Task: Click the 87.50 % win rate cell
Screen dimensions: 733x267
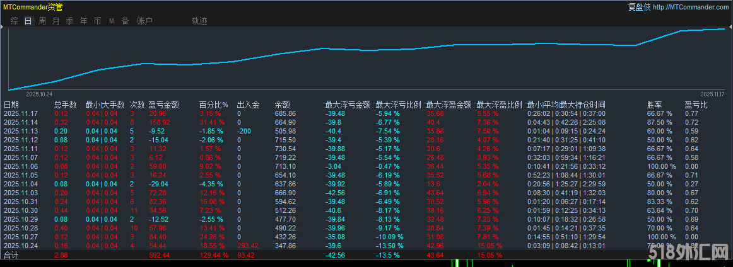Action: point(659,122)
